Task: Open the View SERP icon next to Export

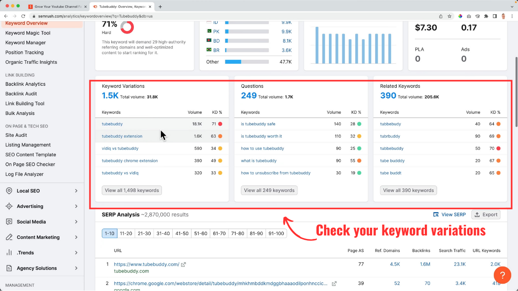Action: (437, 214)
